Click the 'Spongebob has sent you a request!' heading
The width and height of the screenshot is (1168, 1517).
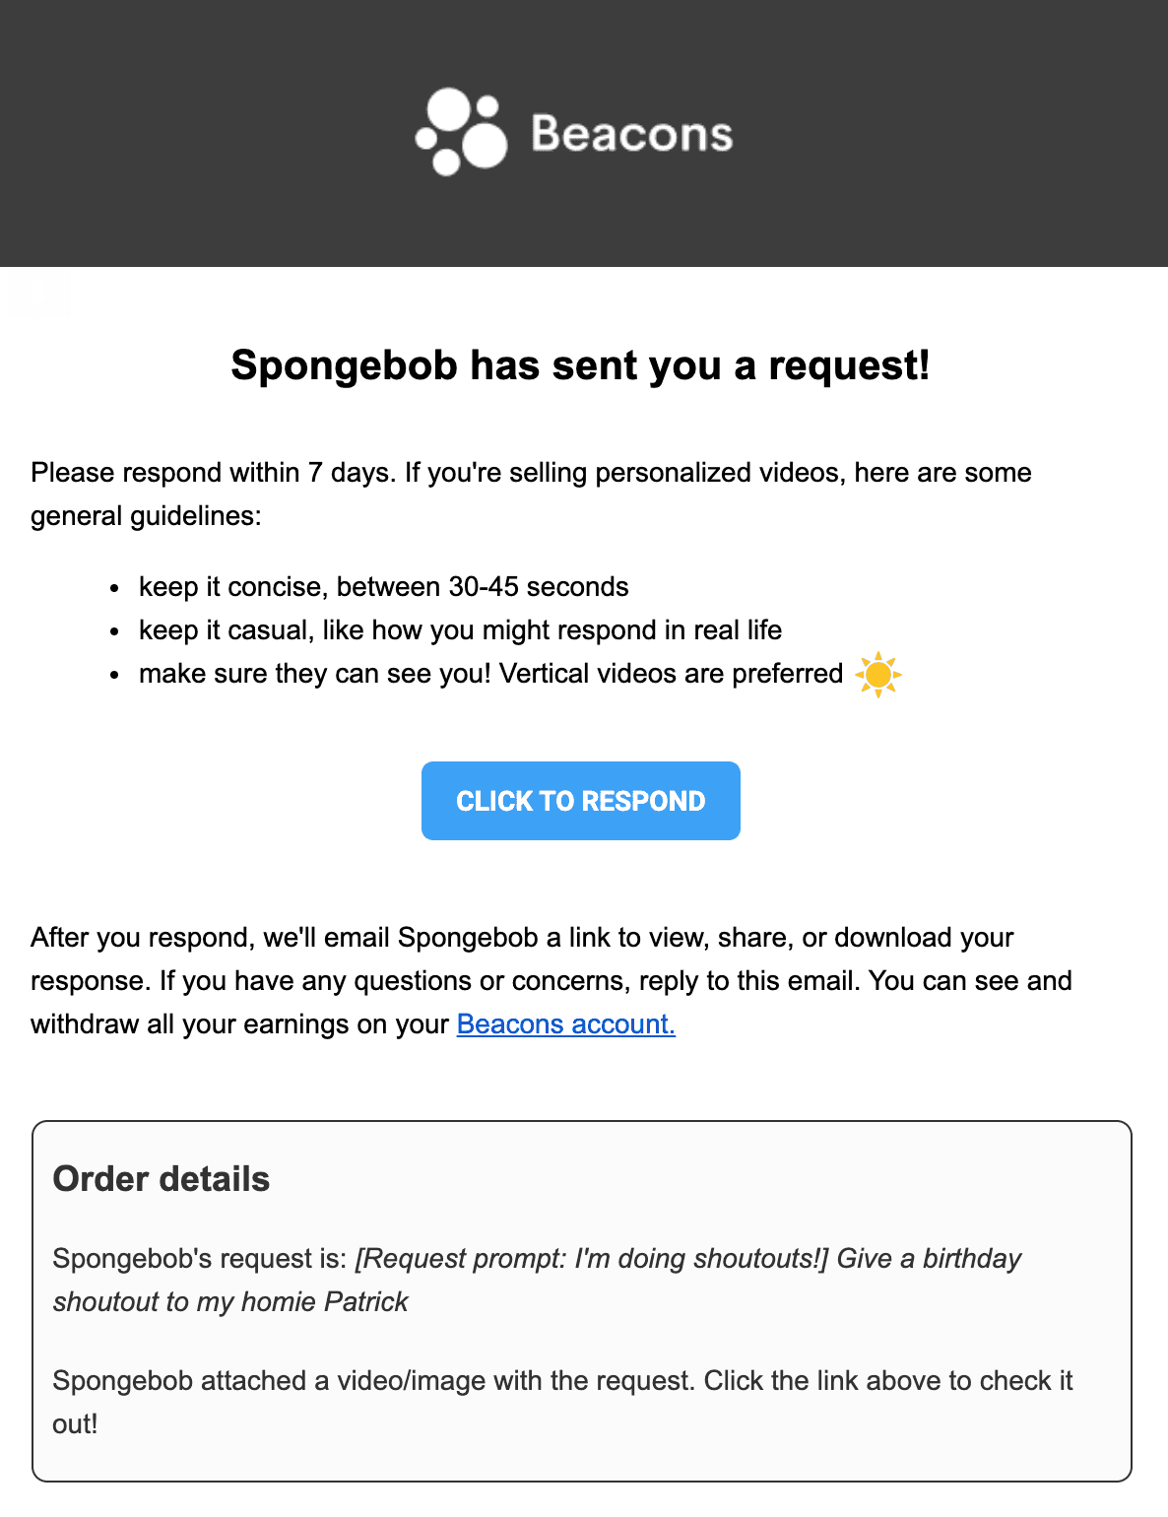click(x=580, y=365)
